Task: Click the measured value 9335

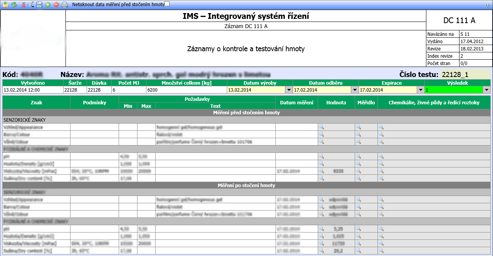Action: [338, 171]
